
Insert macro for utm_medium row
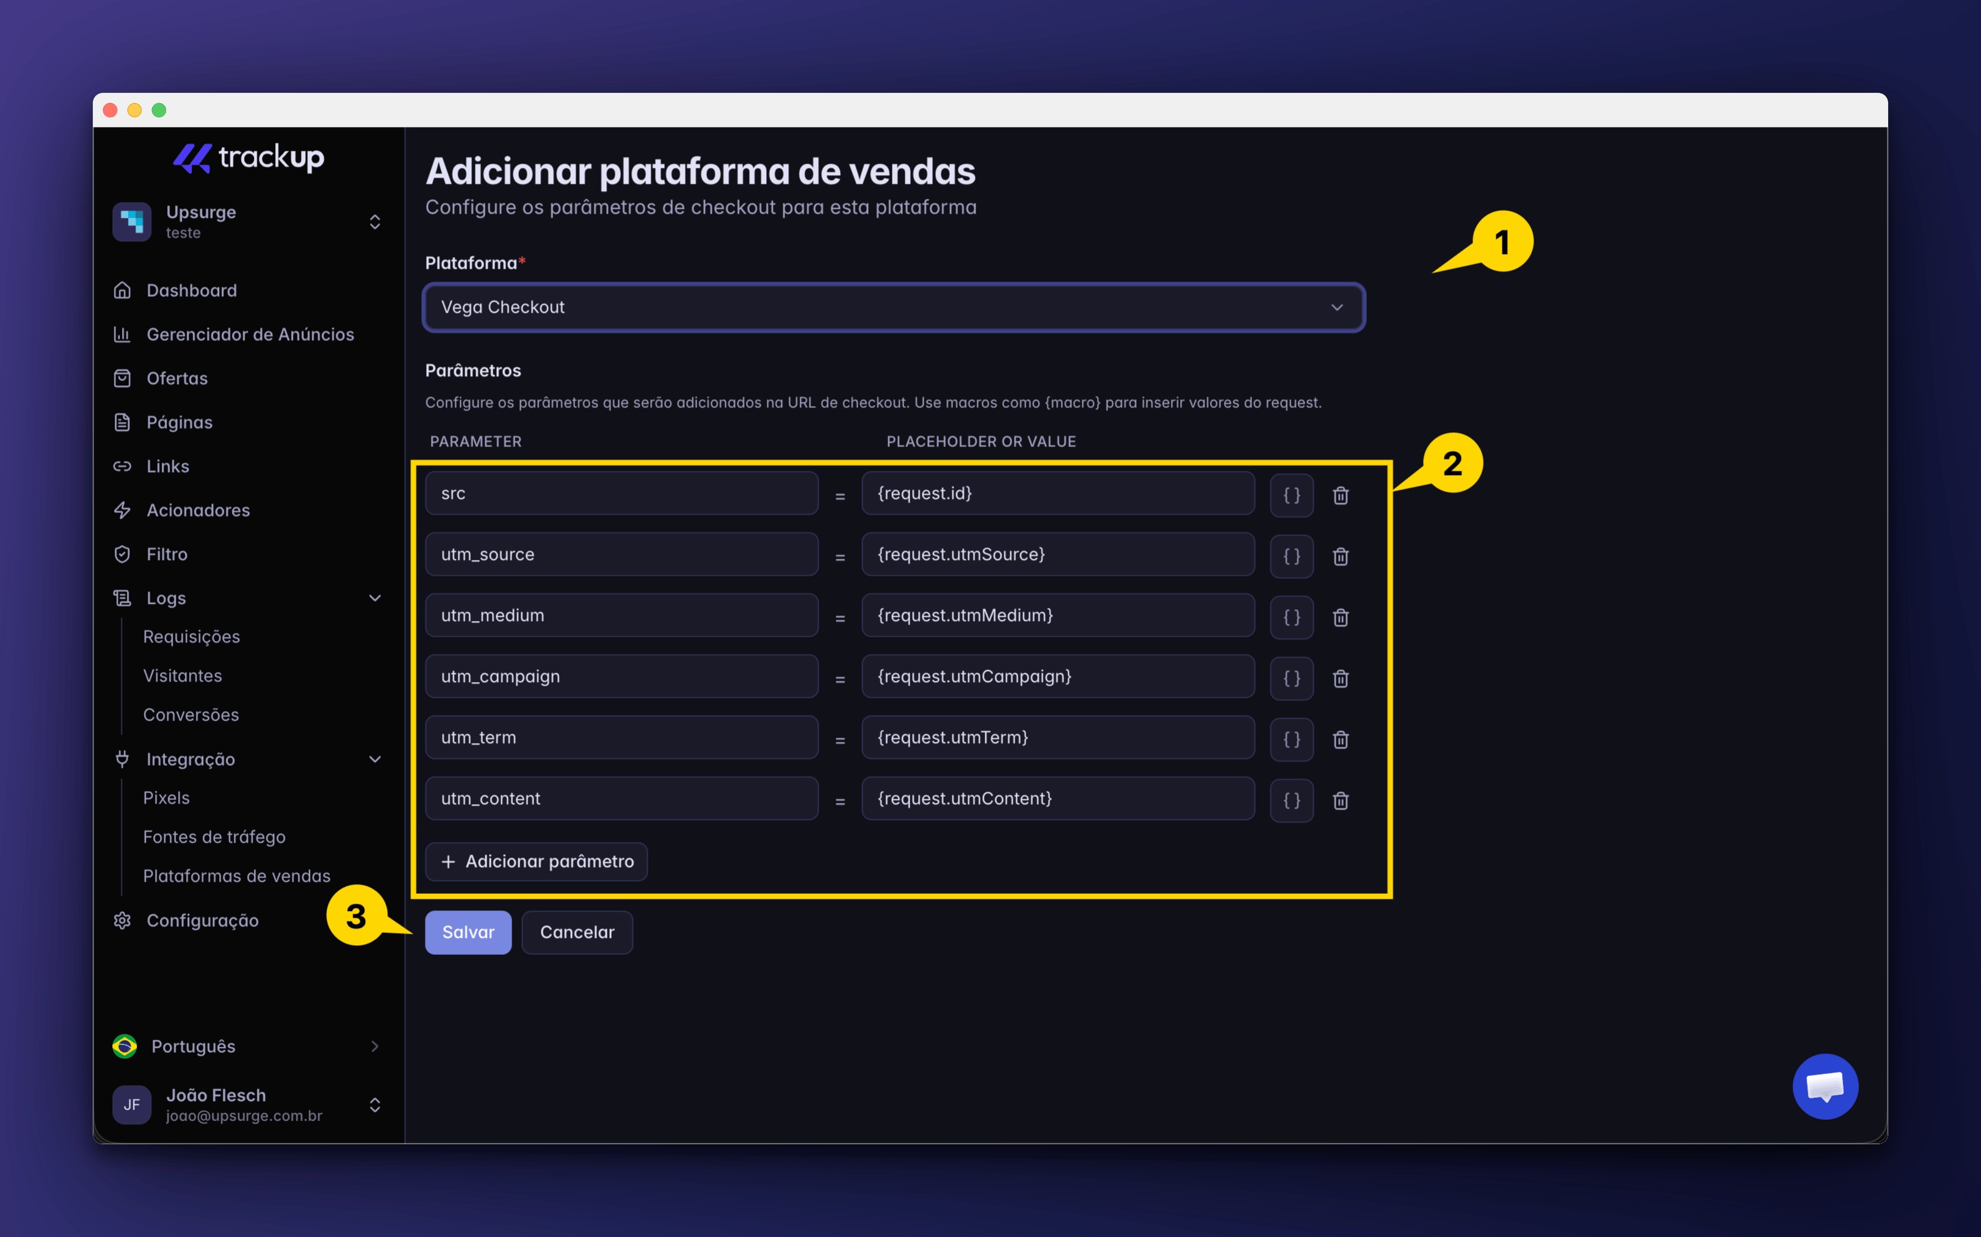(1292, 617)
